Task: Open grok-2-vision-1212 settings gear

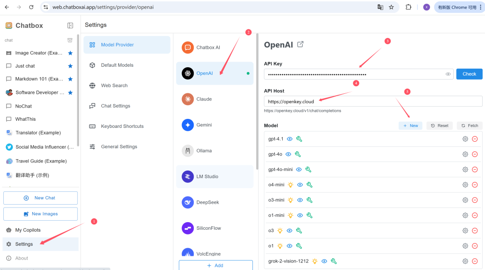Action: tap(465, 261)
